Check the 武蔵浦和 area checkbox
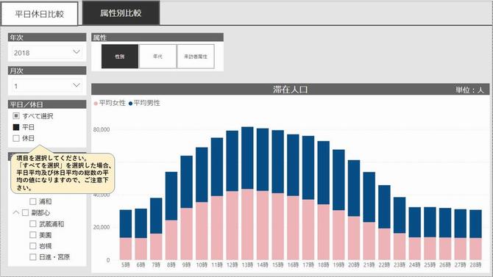This screenshot has height=277, width=493. [x=32, y=224]
